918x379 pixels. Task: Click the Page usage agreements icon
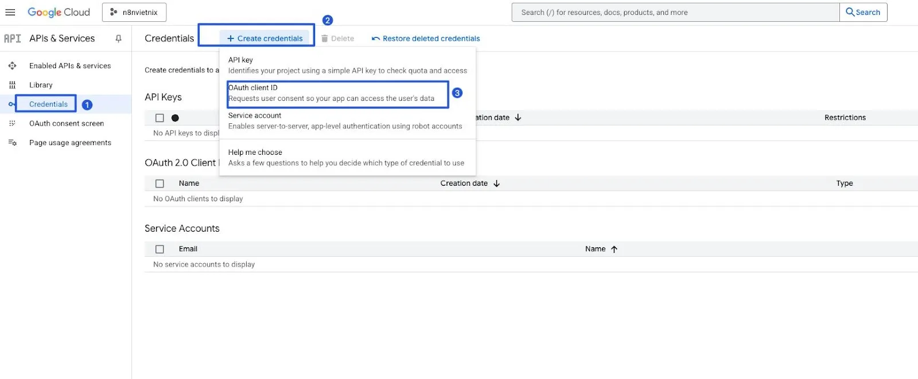(12, 143)
